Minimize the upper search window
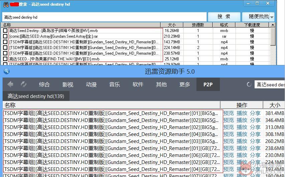 click(248, 3)
